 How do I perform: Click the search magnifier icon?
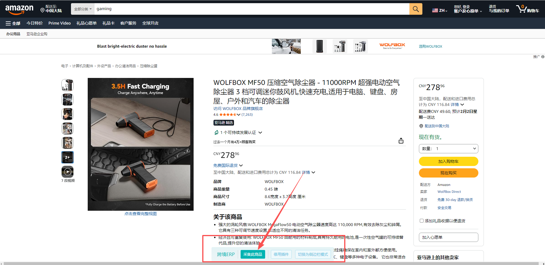click(415, 9)
